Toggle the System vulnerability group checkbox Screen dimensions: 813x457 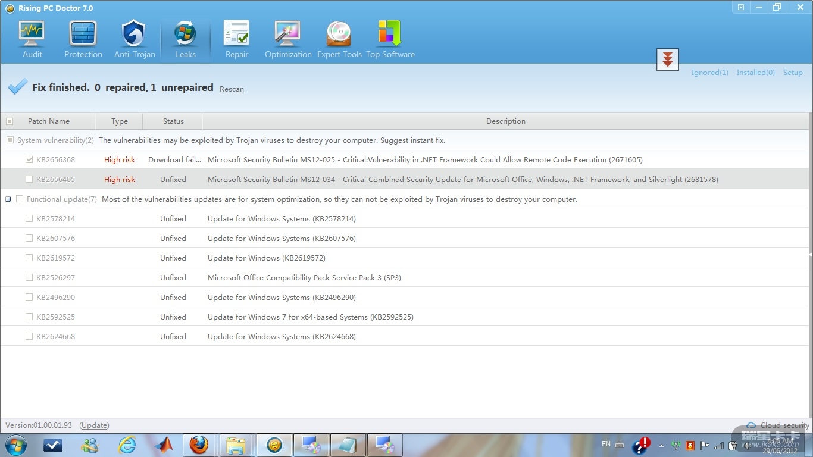pyautogui.click(x=10, y=140)
